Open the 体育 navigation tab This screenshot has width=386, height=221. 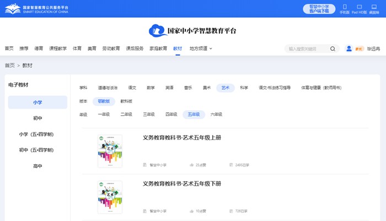tap(77, 48)
